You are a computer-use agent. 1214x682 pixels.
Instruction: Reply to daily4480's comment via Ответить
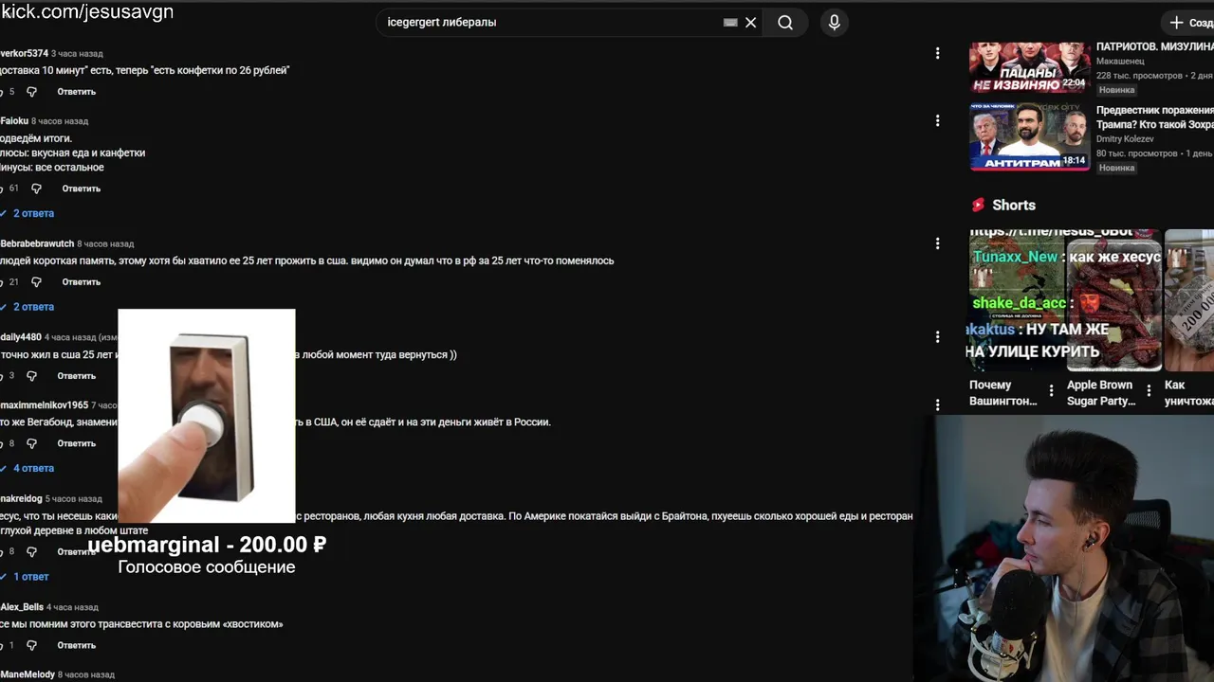click(x=76, y=376)
